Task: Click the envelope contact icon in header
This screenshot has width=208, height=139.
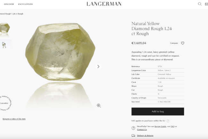Action: pyautogui.click(x=206, y=4)
